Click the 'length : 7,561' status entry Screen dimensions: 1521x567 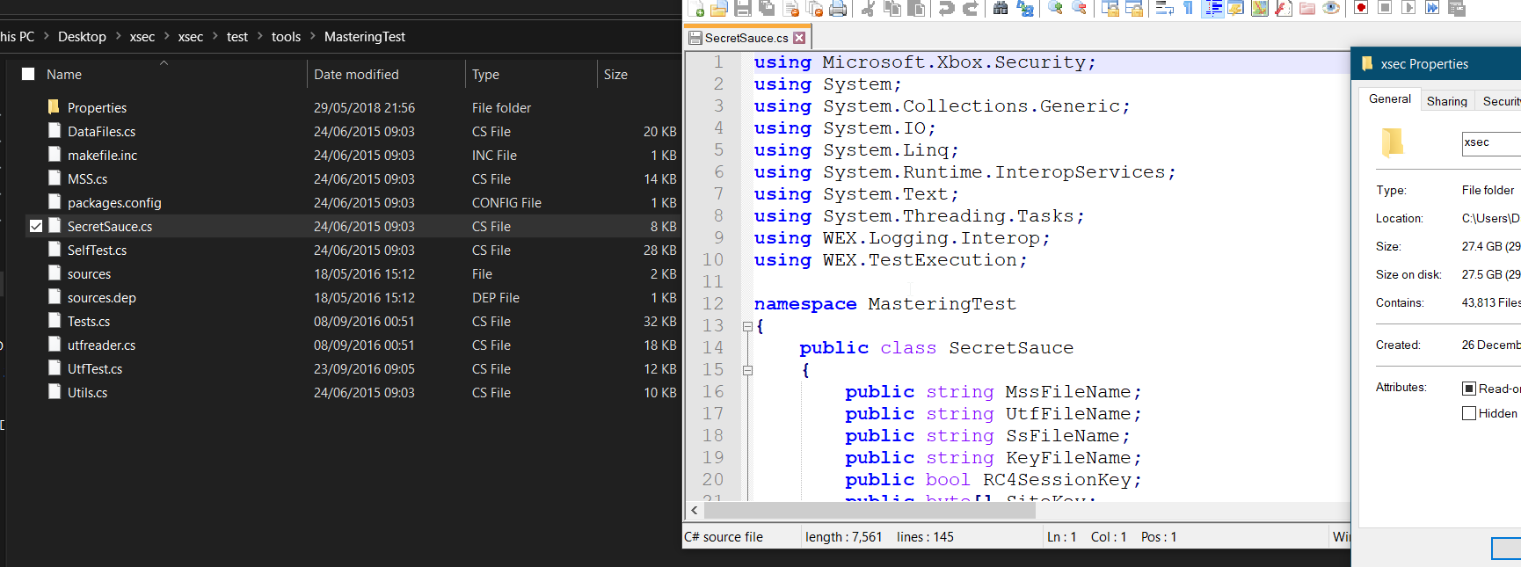(843, 536)
